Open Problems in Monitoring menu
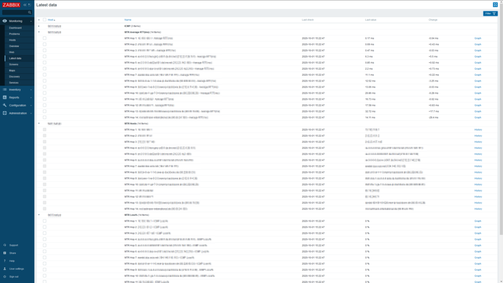The image size is (503, 283). pos(14,34)
